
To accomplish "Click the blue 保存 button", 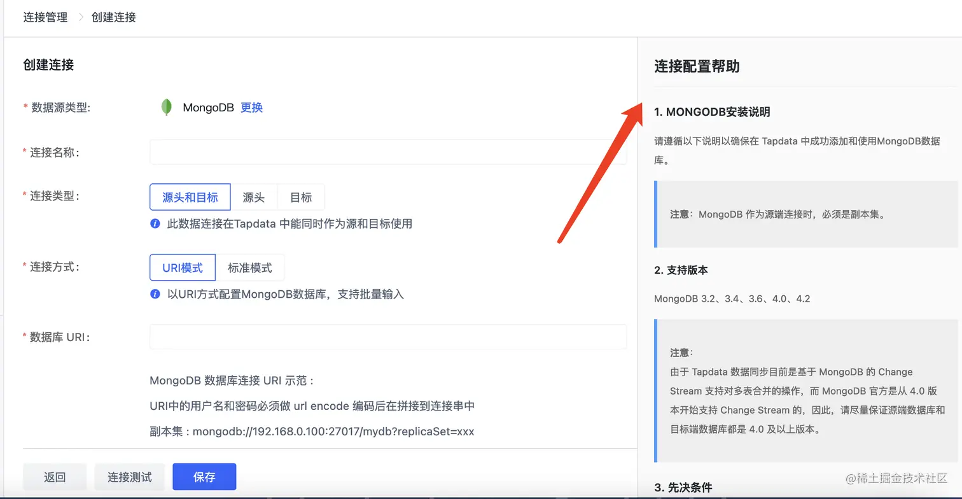I will pyautogui.click(x=204, y=477).
